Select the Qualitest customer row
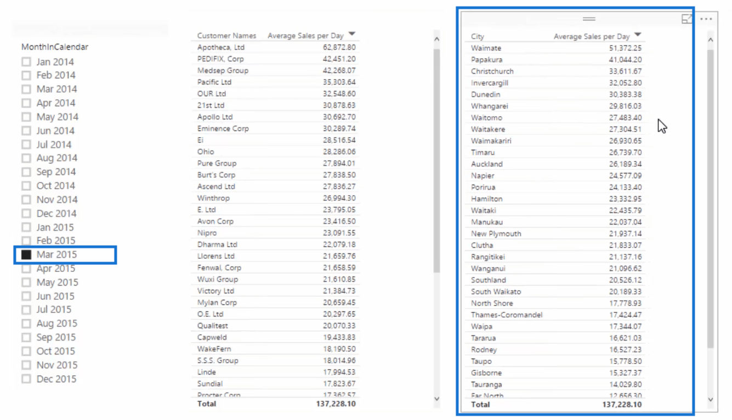Viewport: 732px width, 420px height. coord(276,326)
